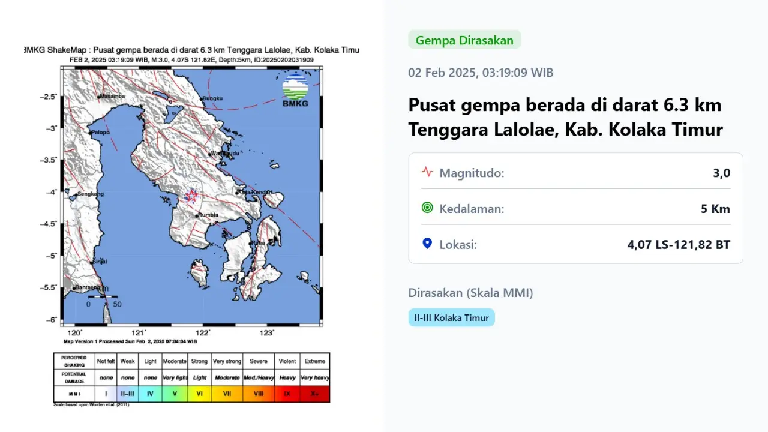Click the magnitude value 3,0
Screen dimensions: 768x432
722,173
